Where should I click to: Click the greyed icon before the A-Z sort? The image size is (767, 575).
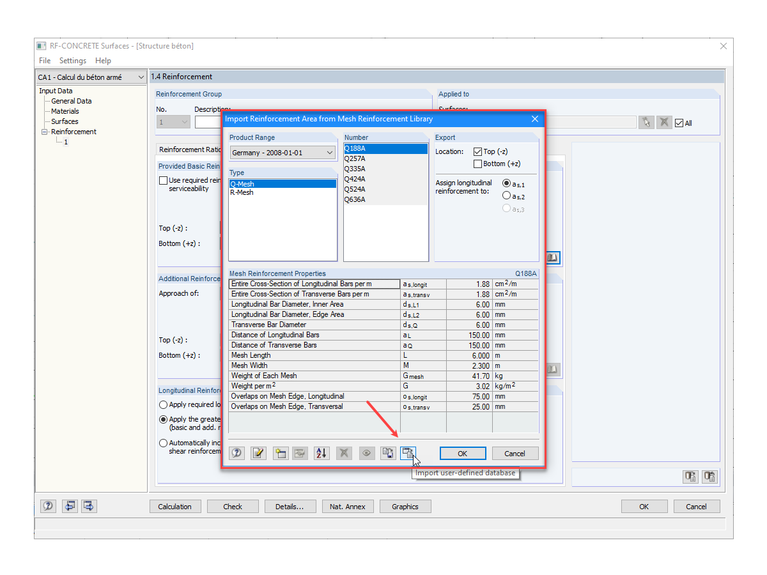pyautogui.click(x=300, y=453)
